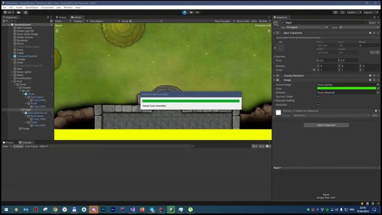Select the Inspector panel tab
Screen dimensions: 382x215
(x=281, y=17)
